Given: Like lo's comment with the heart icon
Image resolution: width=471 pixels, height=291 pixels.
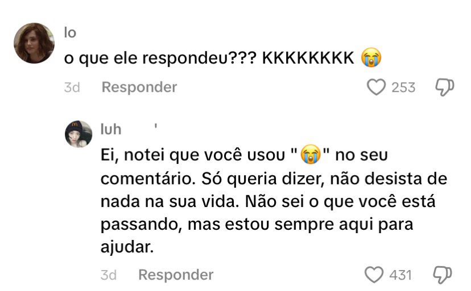Looking at the screenshot, I should (376, 87).
